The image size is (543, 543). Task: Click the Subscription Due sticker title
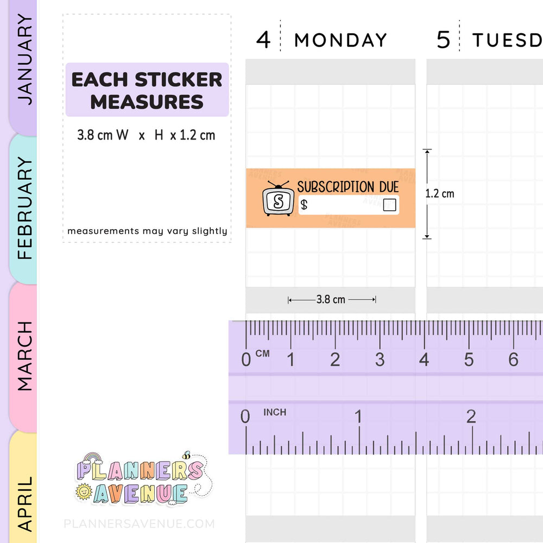348,187
